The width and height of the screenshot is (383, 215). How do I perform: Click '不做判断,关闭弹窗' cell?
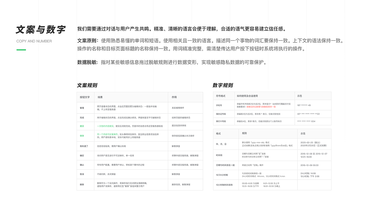click(x=106, y=174)
